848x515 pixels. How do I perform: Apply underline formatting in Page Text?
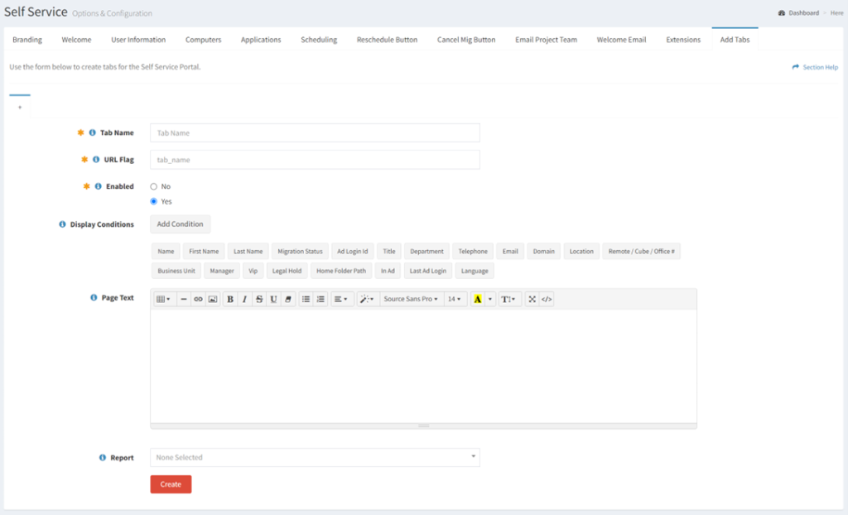(272, 299)
